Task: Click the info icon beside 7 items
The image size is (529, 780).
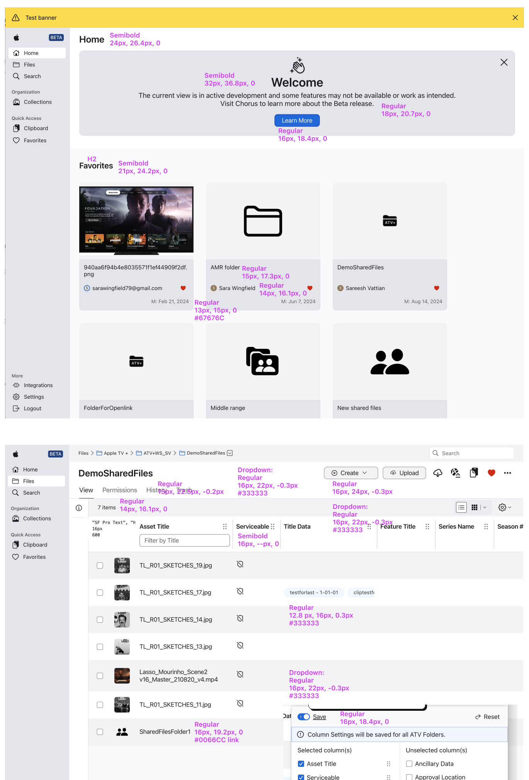Action: (x=79, y=508)
